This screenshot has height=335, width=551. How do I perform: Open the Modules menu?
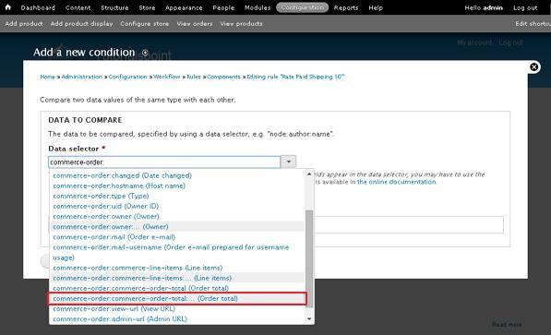pyautogui.click(x=258, y=7)
